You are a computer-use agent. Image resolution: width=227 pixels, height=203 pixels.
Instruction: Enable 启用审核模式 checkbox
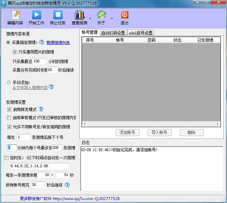pos(9,118)
